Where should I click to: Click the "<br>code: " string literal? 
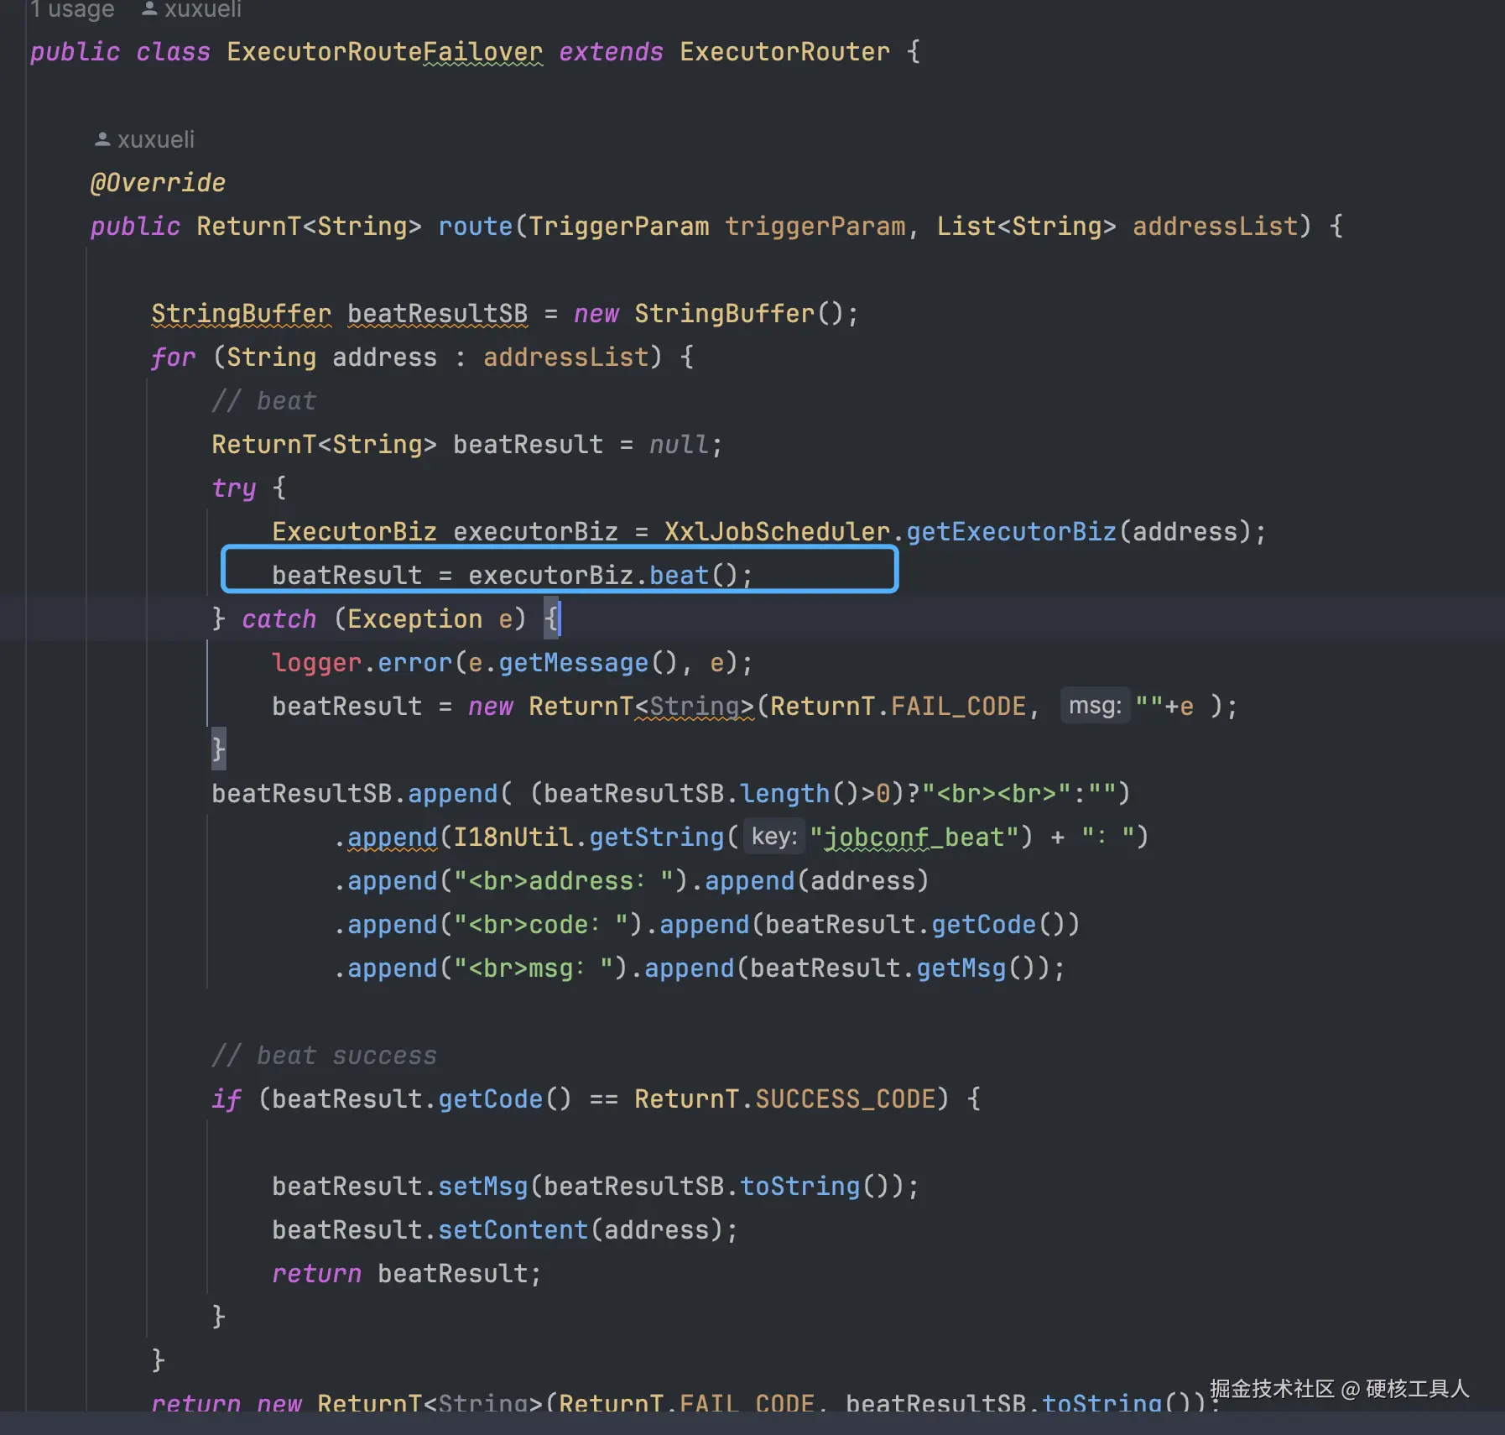click(543, 925)
